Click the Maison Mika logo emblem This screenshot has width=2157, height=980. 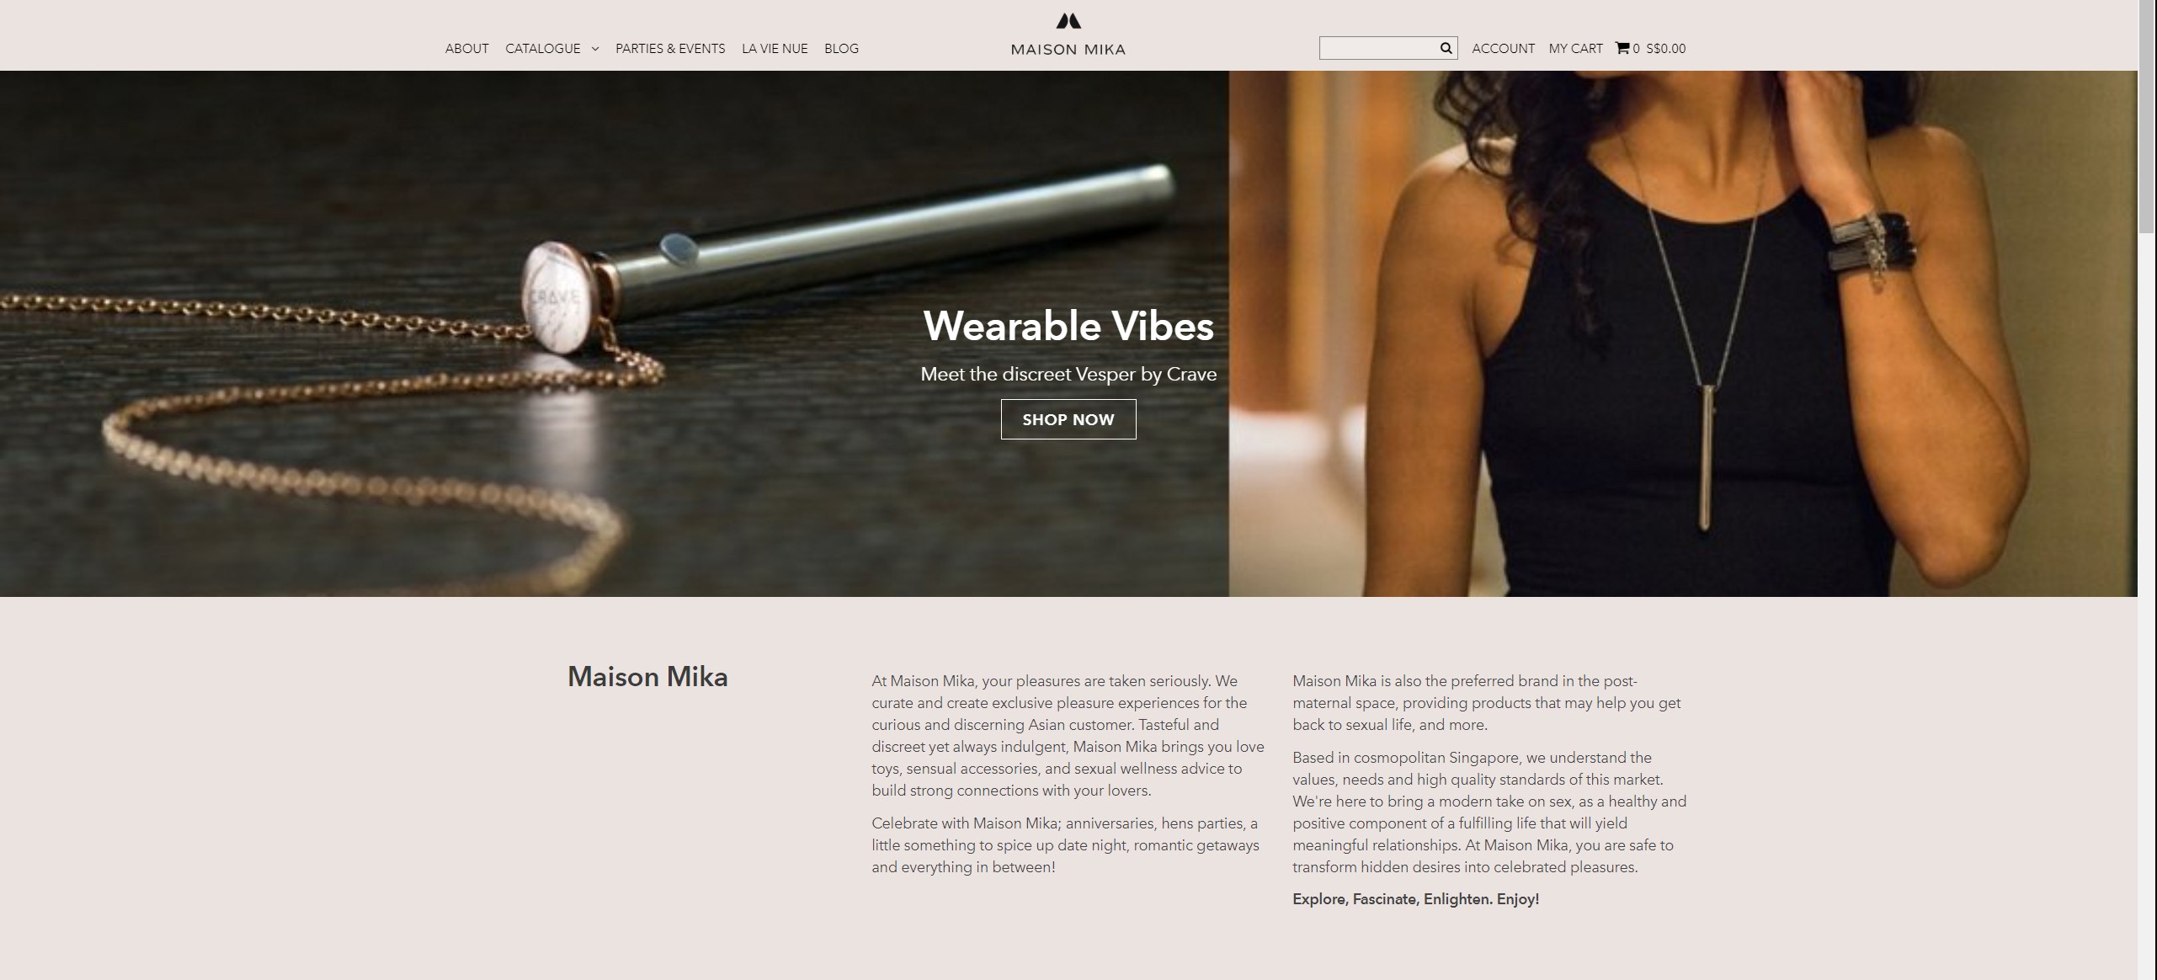coord(1068,21)
